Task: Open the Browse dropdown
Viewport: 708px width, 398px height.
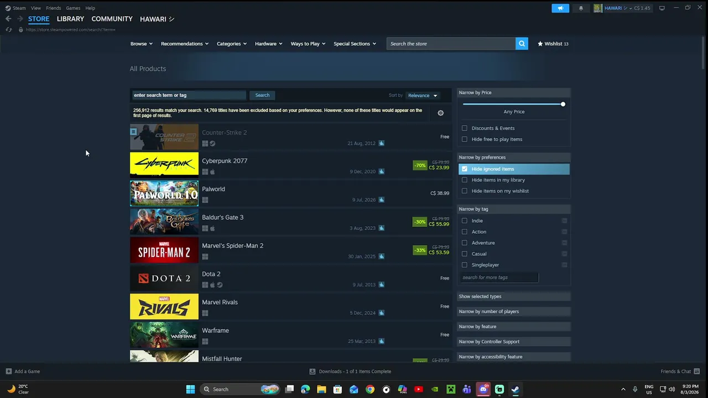Action: click(141, 44)
